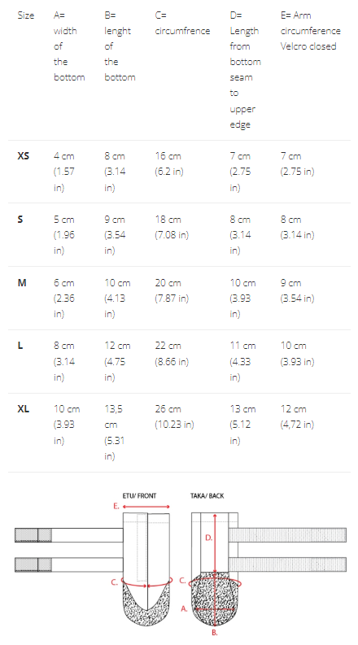Click the TAKA/ BACK diagram label
Screen dimensions: 358x645
[x=207, y=495]
